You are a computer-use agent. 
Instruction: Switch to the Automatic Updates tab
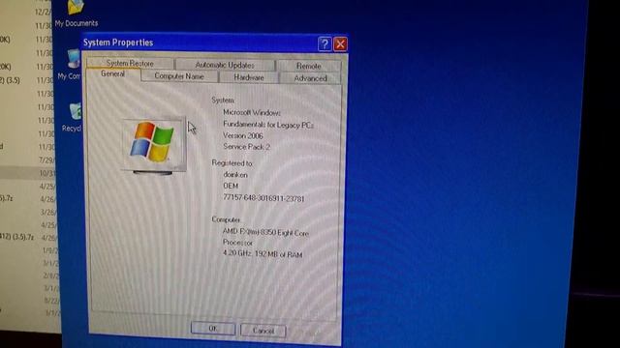coord(225,65)
